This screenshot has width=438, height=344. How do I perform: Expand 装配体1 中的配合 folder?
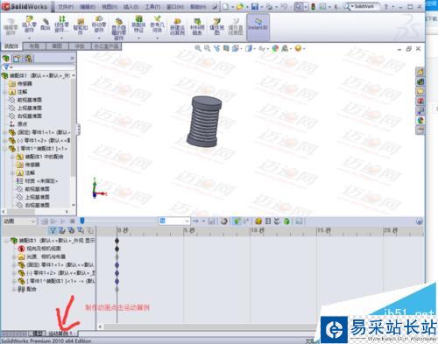pyautogui.click(x=12, y=157)
